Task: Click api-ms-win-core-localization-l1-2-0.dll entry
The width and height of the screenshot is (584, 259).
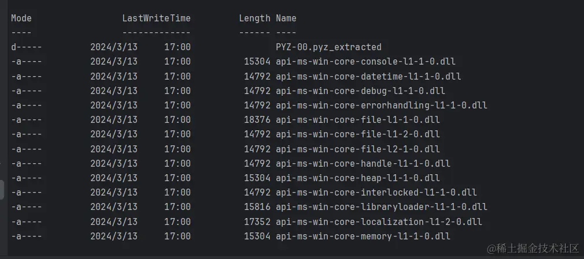Action: (379, 222)
